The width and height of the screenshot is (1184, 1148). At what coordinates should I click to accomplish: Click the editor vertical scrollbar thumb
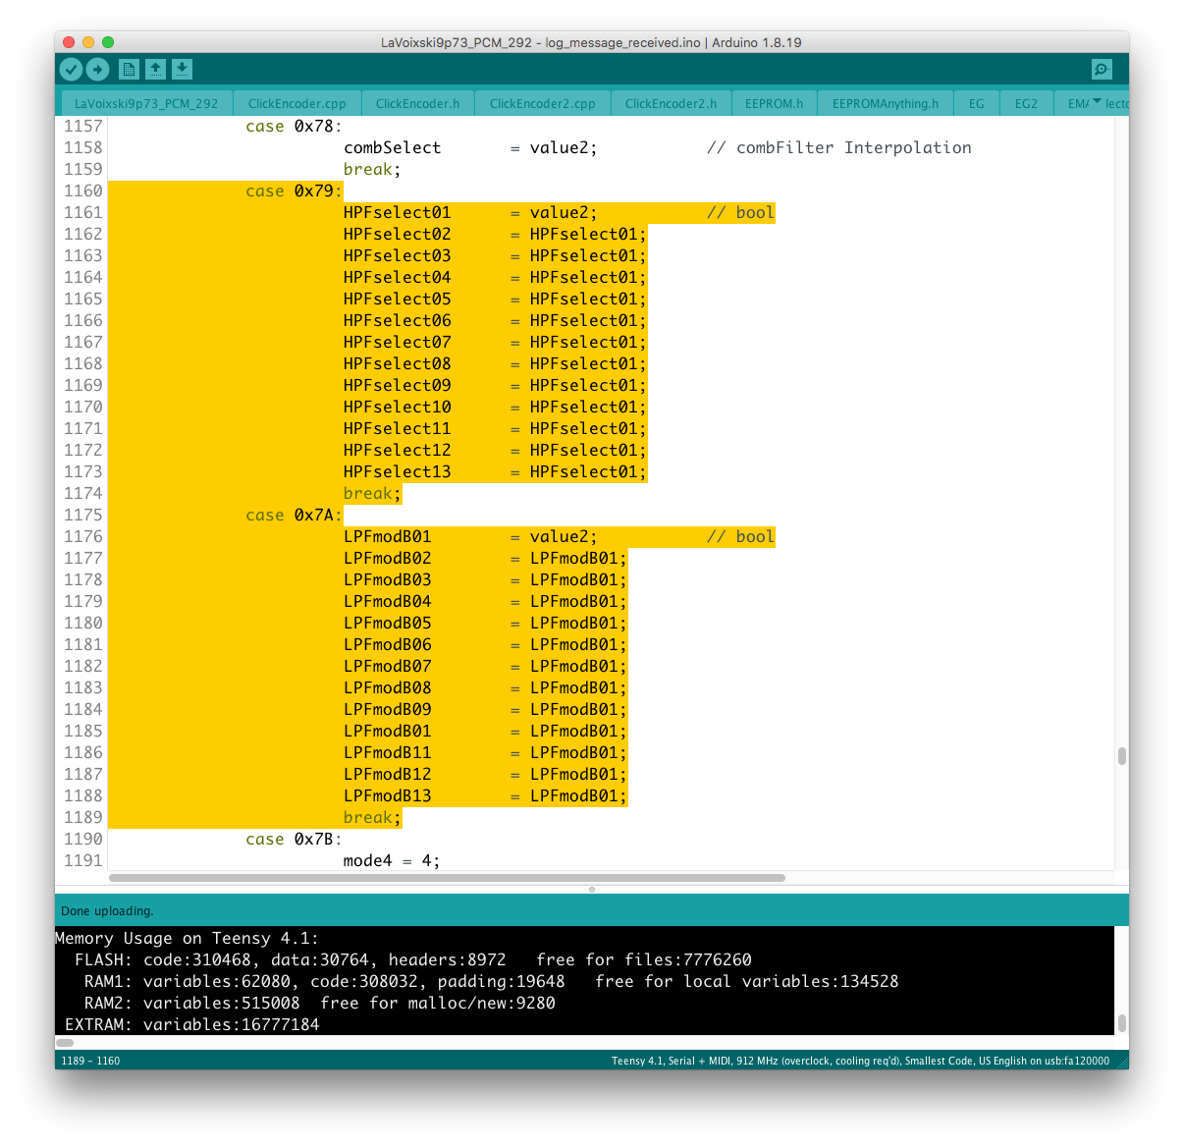click(x=1121, y=756)
